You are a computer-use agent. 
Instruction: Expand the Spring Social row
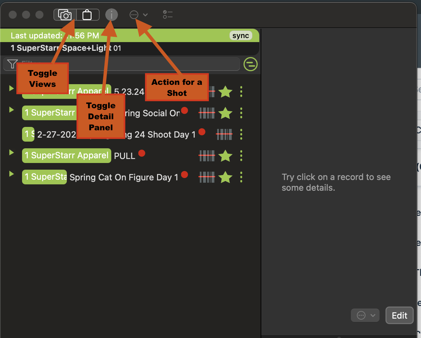(x=11, y=110)
